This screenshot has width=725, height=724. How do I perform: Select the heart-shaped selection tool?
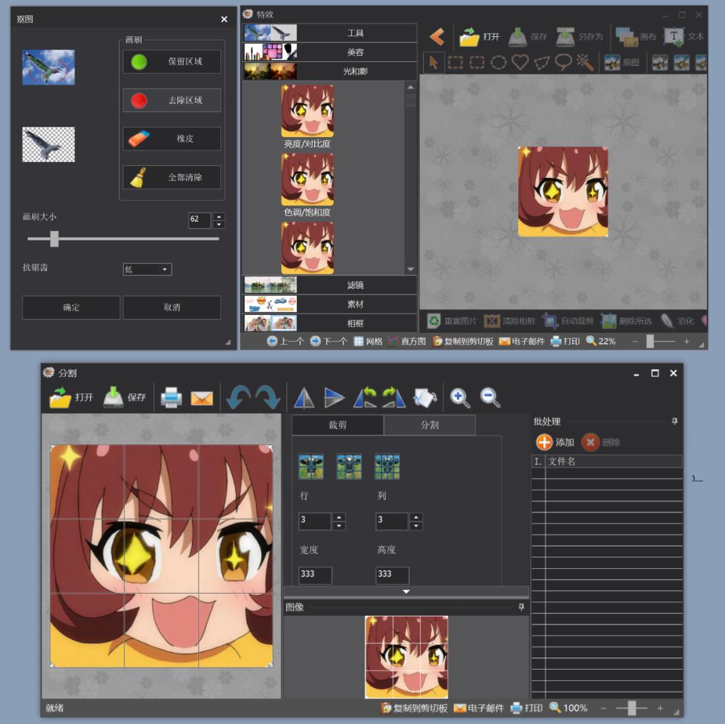(520, 62)
